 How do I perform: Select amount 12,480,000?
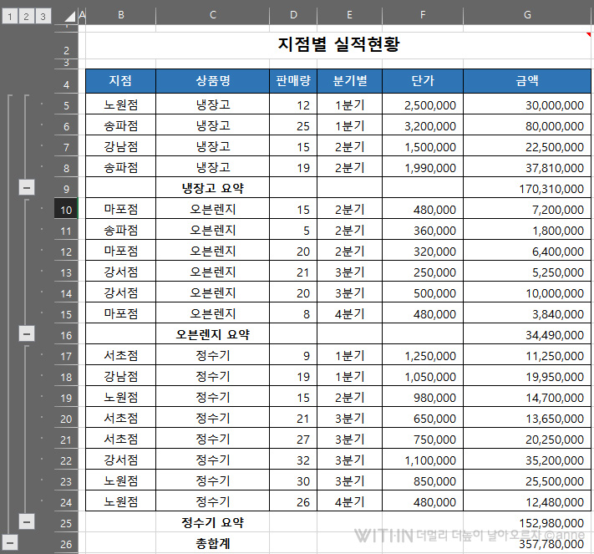point(527,501)
